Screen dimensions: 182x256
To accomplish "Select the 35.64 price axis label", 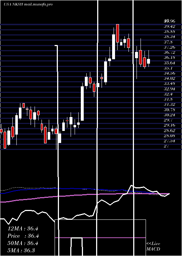I will click(x=169, y=63).
